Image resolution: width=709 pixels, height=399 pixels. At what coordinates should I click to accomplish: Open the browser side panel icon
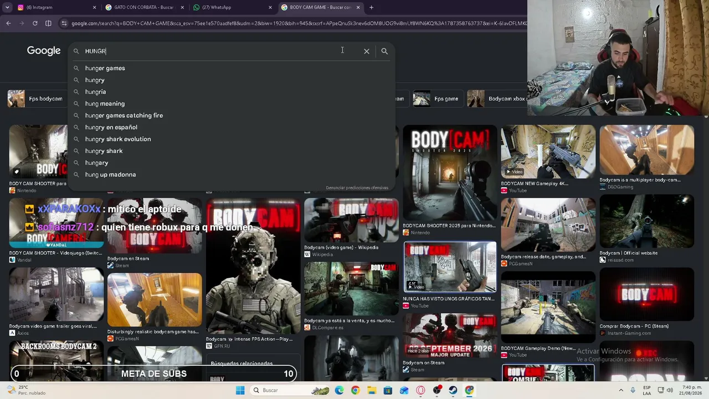(x=48, y=23)
